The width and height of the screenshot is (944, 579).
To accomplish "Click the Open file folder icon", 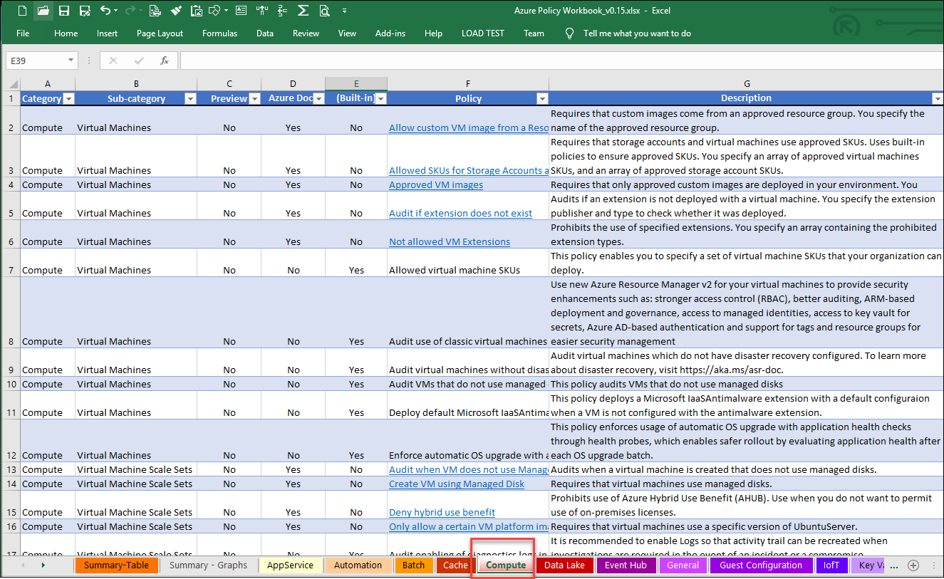I will click(43, 11).
